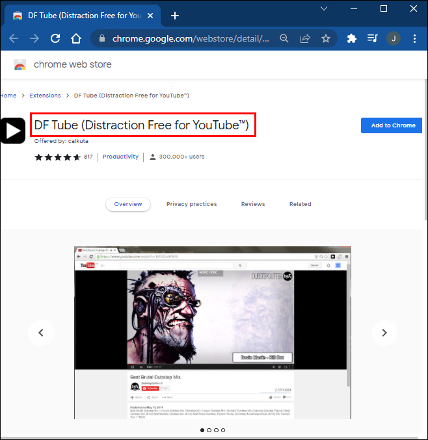The image size is (428, 440).
Task: View site information via the lock icon
Action: (102, 38)
